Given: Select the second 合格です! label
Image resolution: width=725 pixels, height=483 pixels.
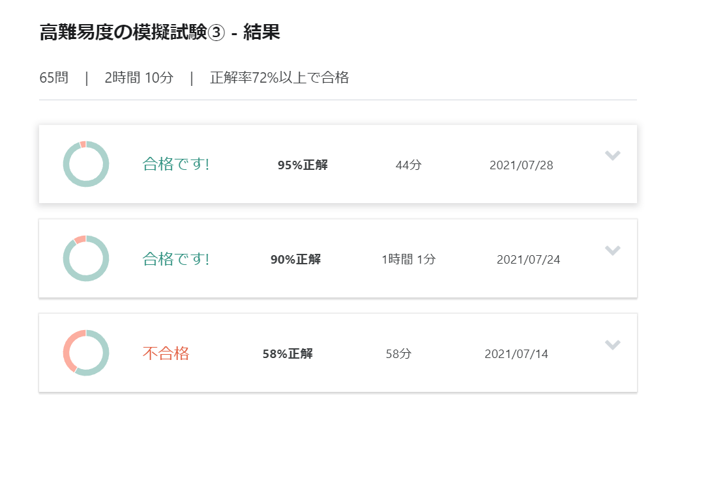Looking at the screenshot, I should (x=175, y=258).
